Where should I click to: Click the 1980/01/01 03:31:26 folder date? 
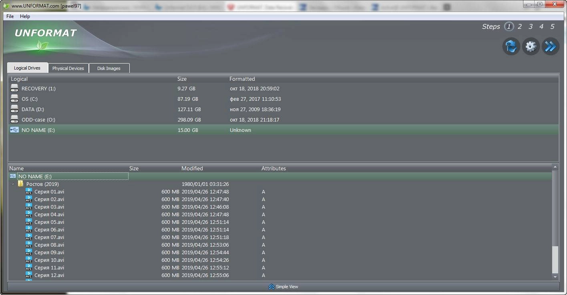click(205, 184)
